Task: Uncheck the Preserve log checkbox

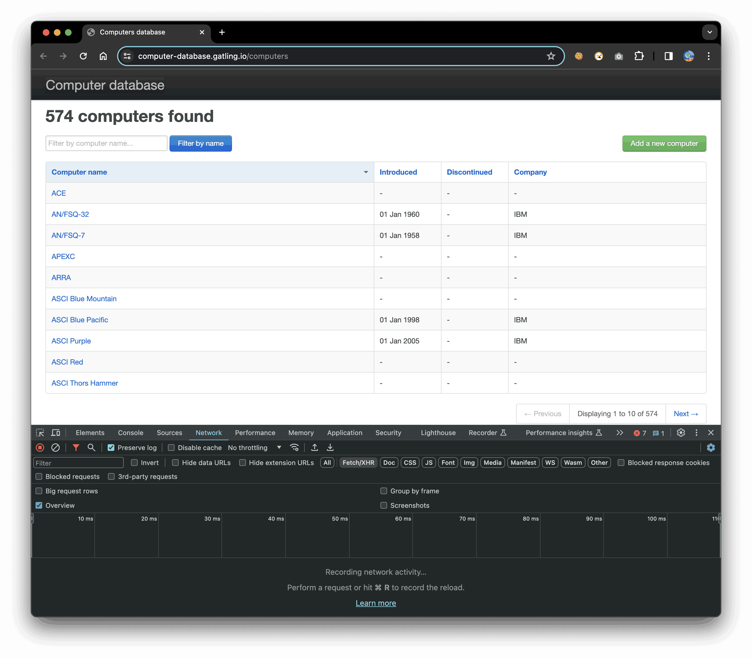Action: (x=111, y=448)
